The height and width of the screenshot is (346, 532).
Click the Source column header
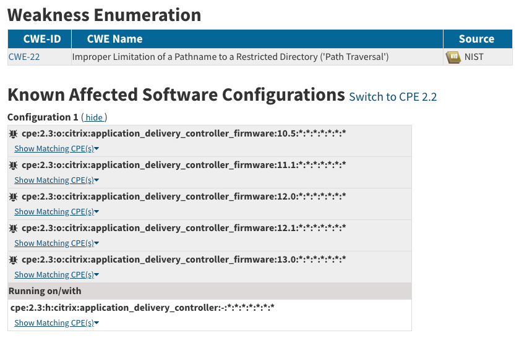[476, 39]
